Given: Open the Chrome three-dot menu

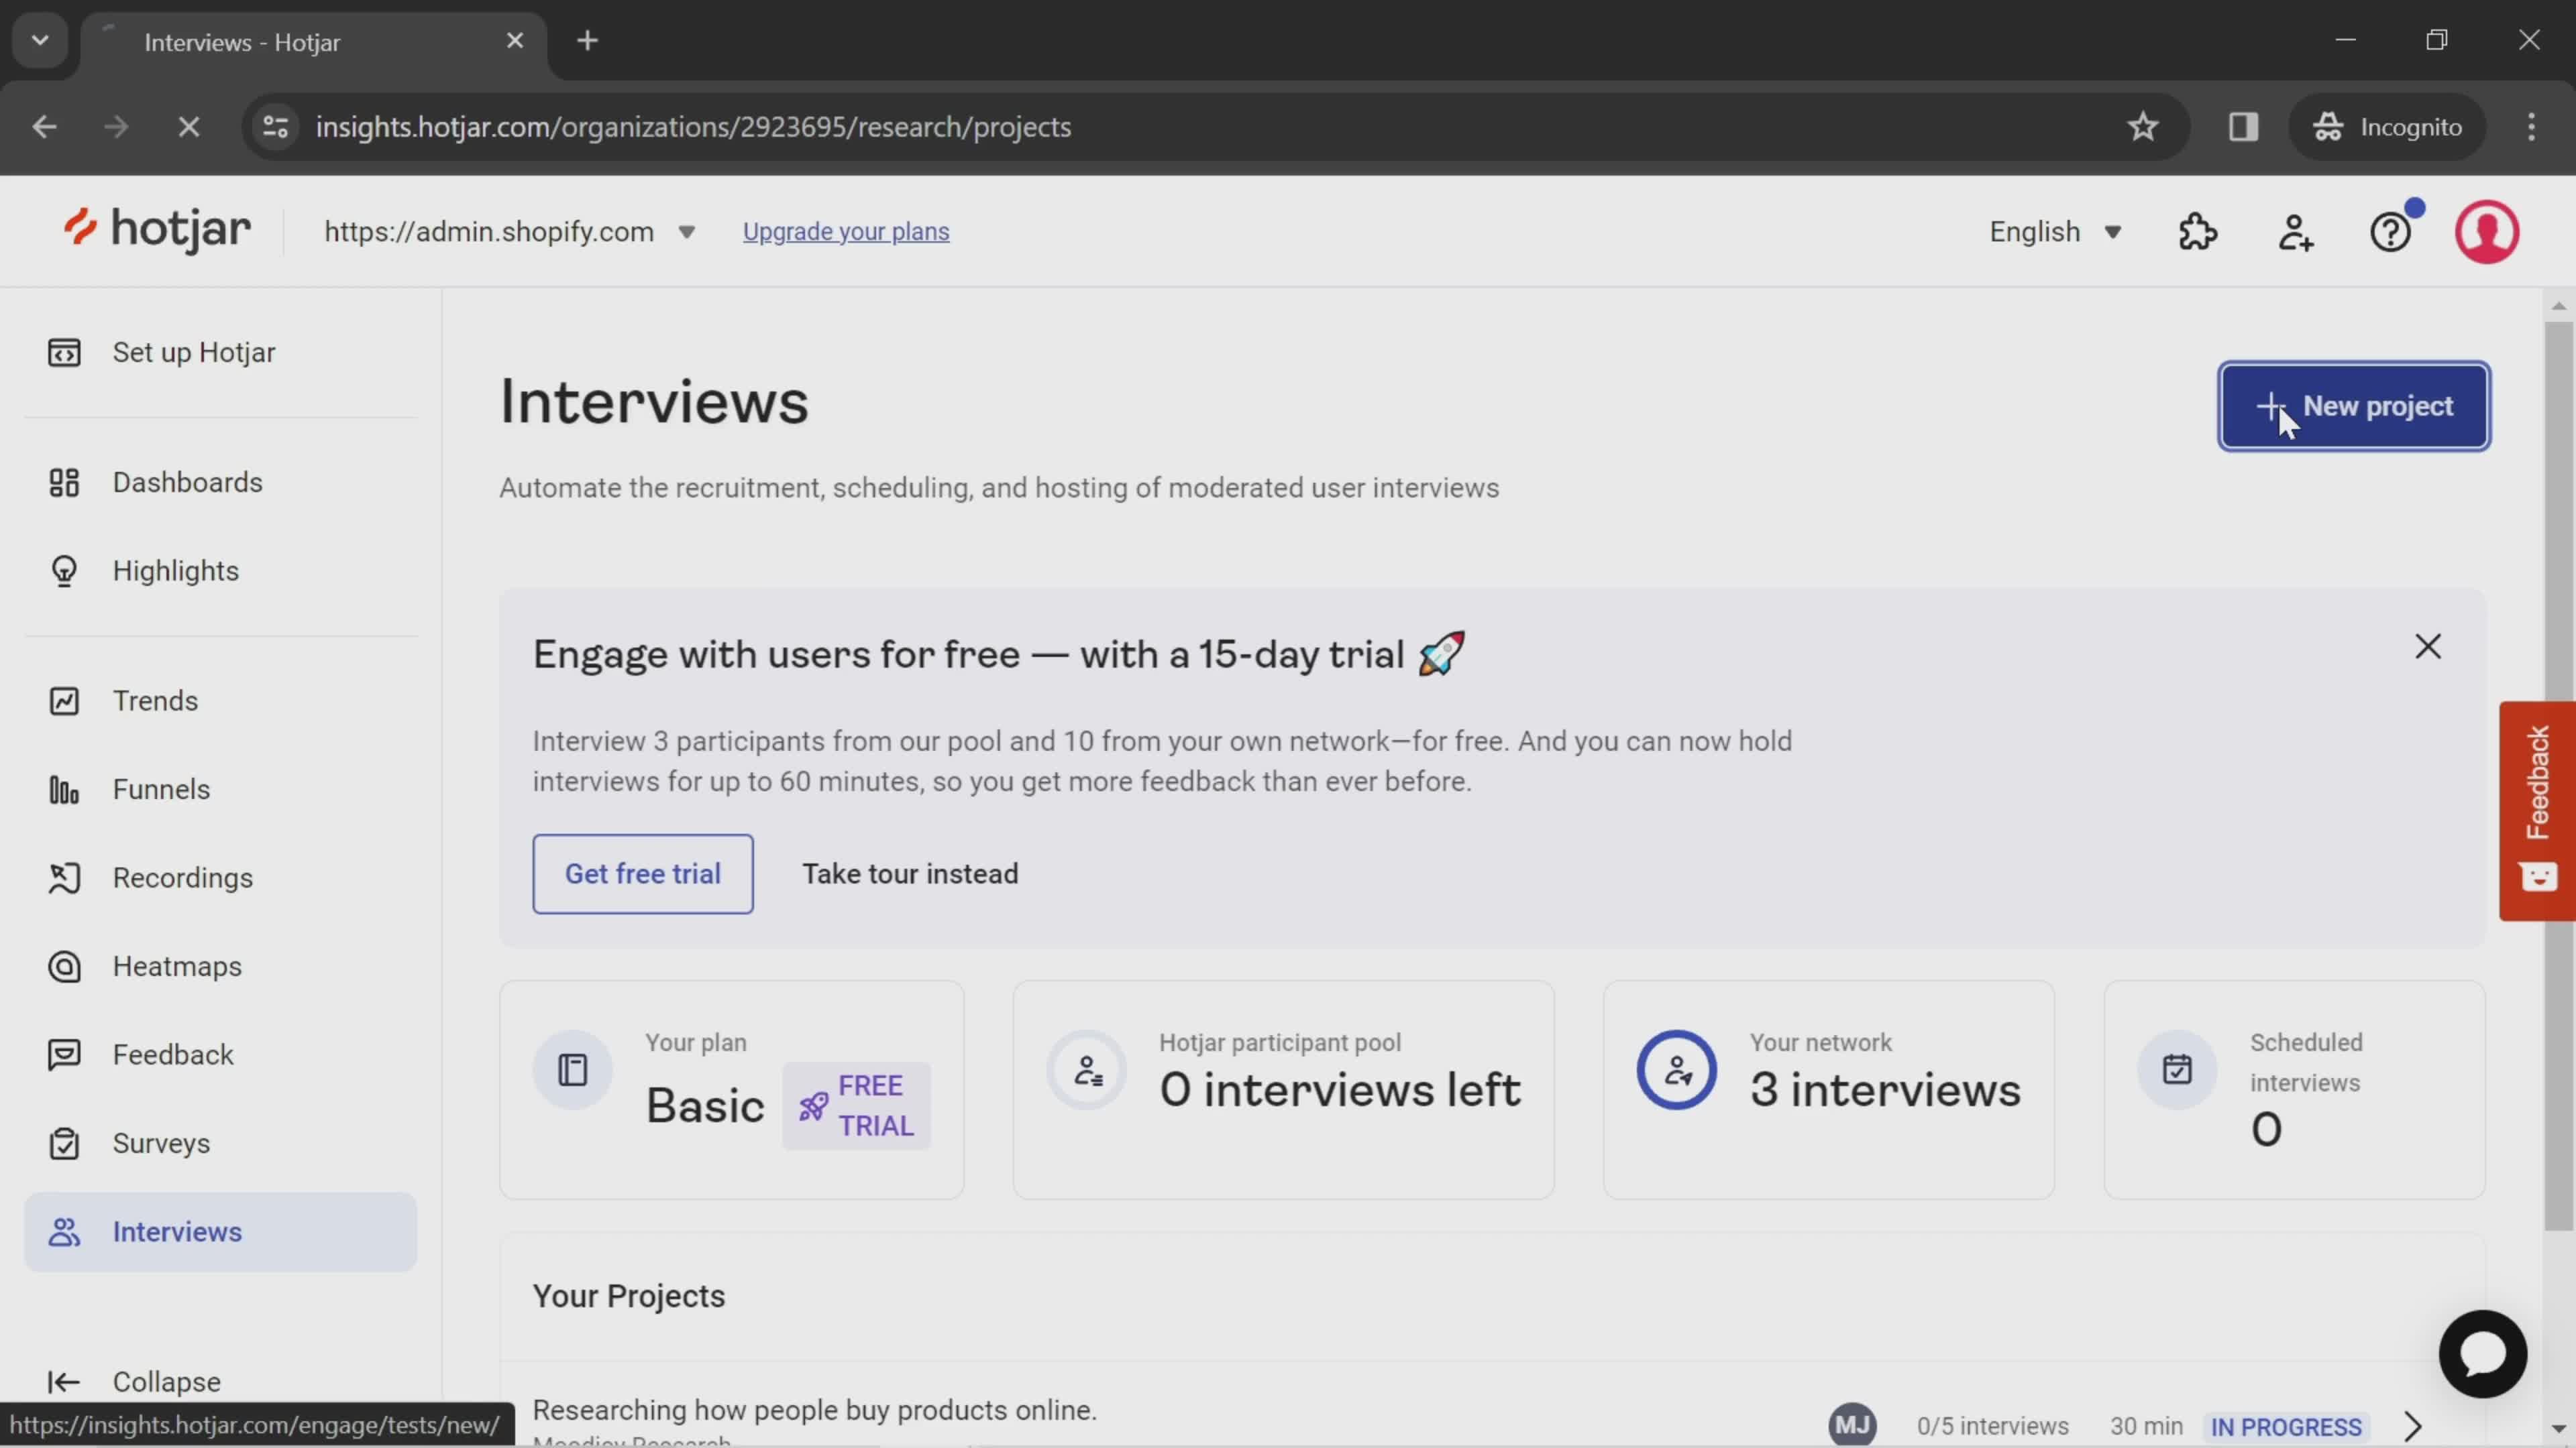Looking at the screenshot, I should click(x=2531, y=127).
